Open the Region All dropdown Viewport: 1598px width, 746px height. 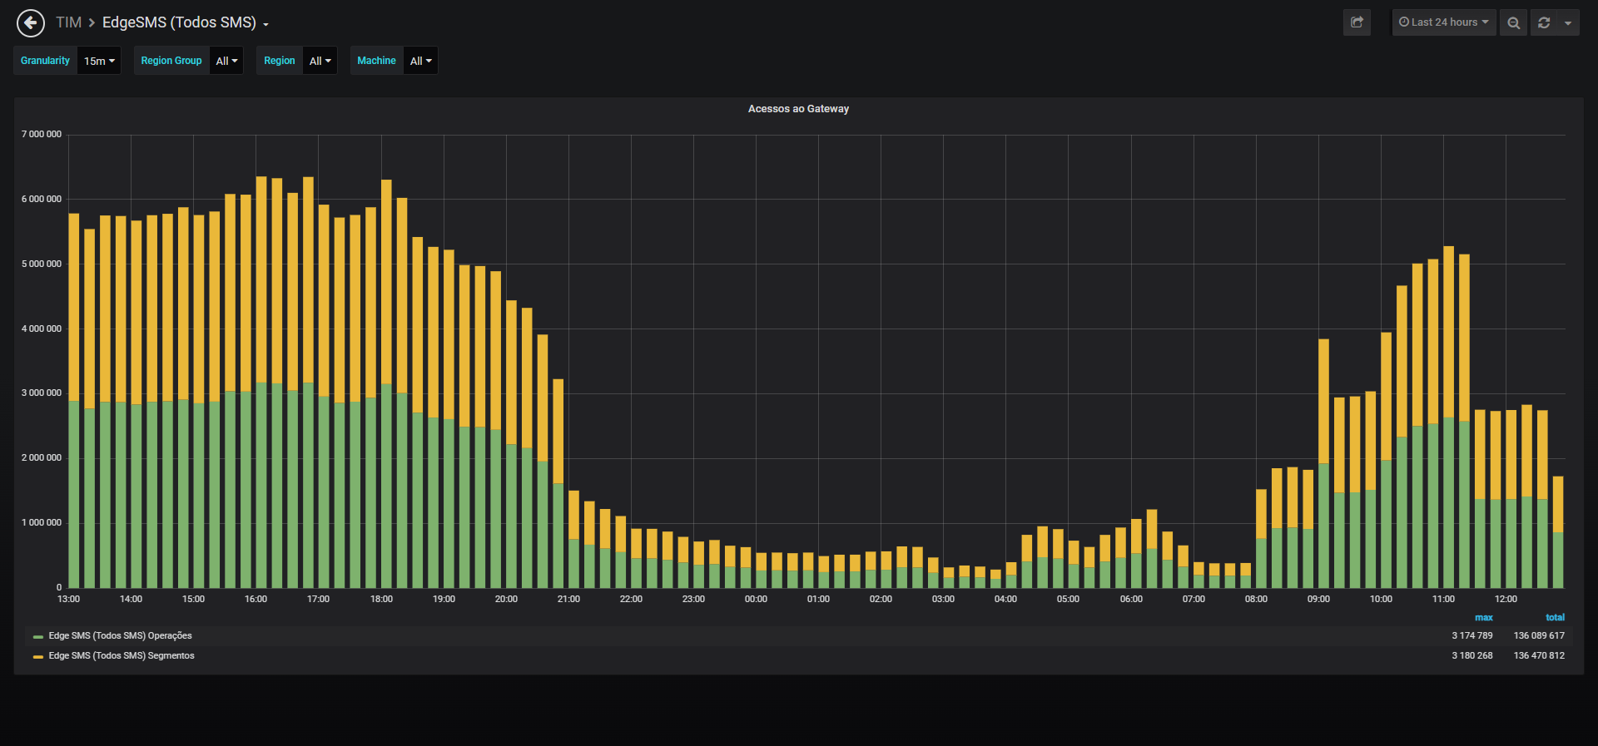(x=320, y=61)
